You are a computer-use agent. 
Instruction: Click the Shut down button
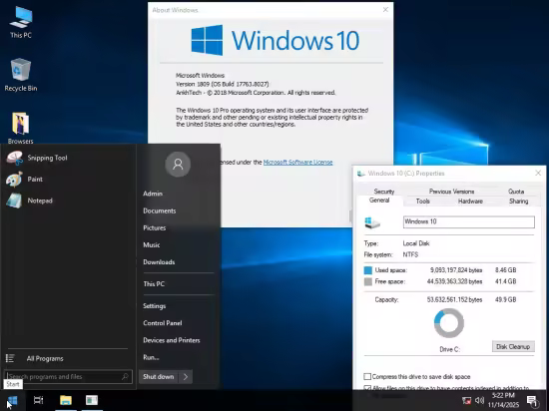(159, 377)
